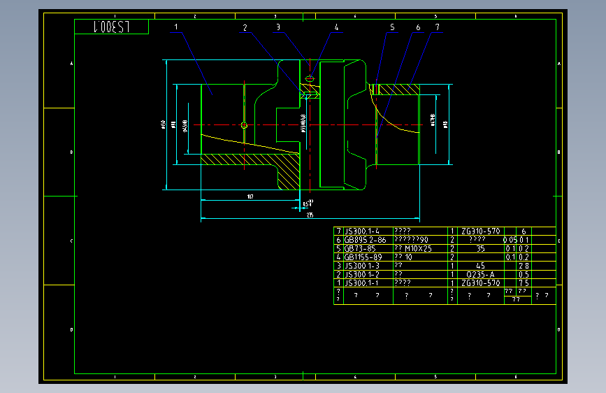Click part balloon number 1
This screenshot has width=606, height=393.
coord(176,27)
